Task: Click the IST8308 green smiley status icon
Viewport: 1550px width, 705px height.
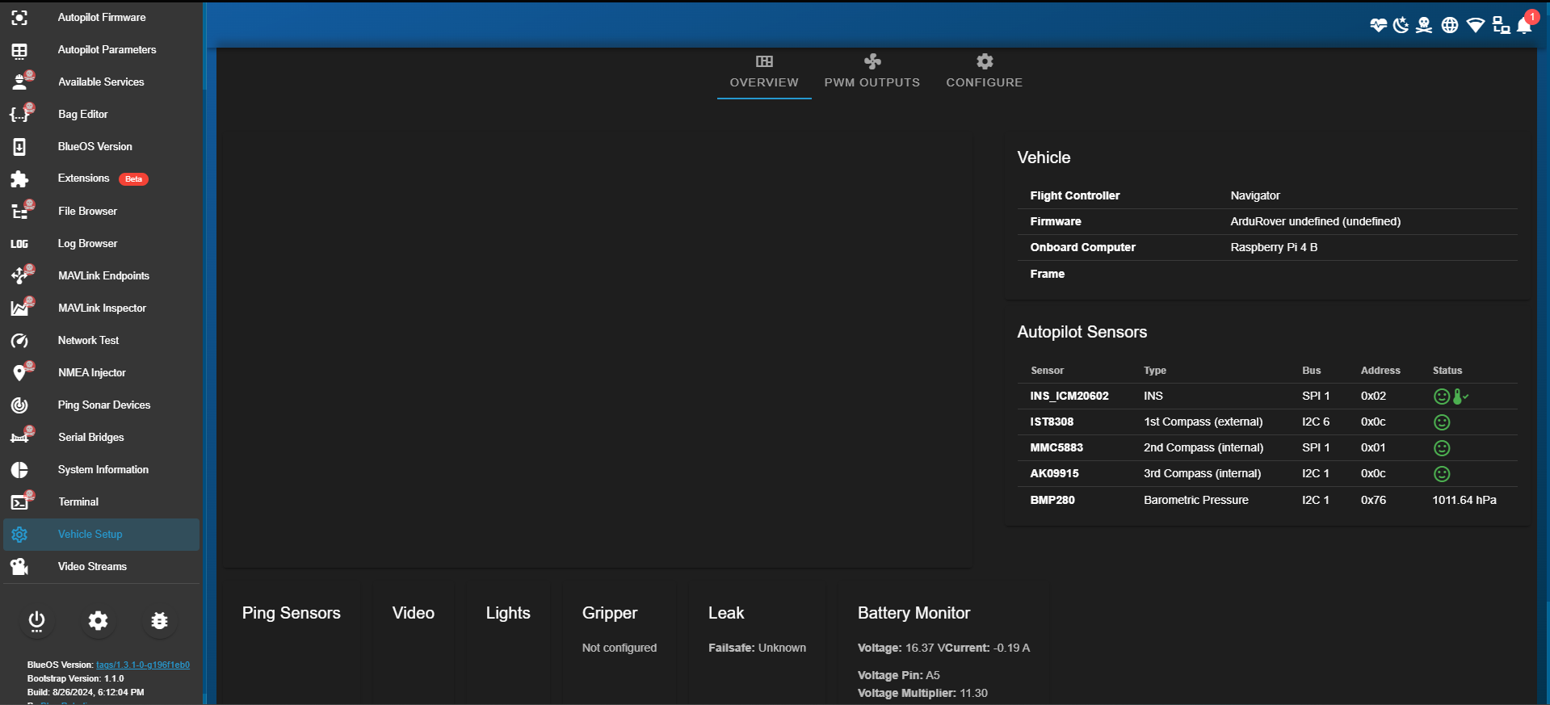Action: click(1442, 422)
